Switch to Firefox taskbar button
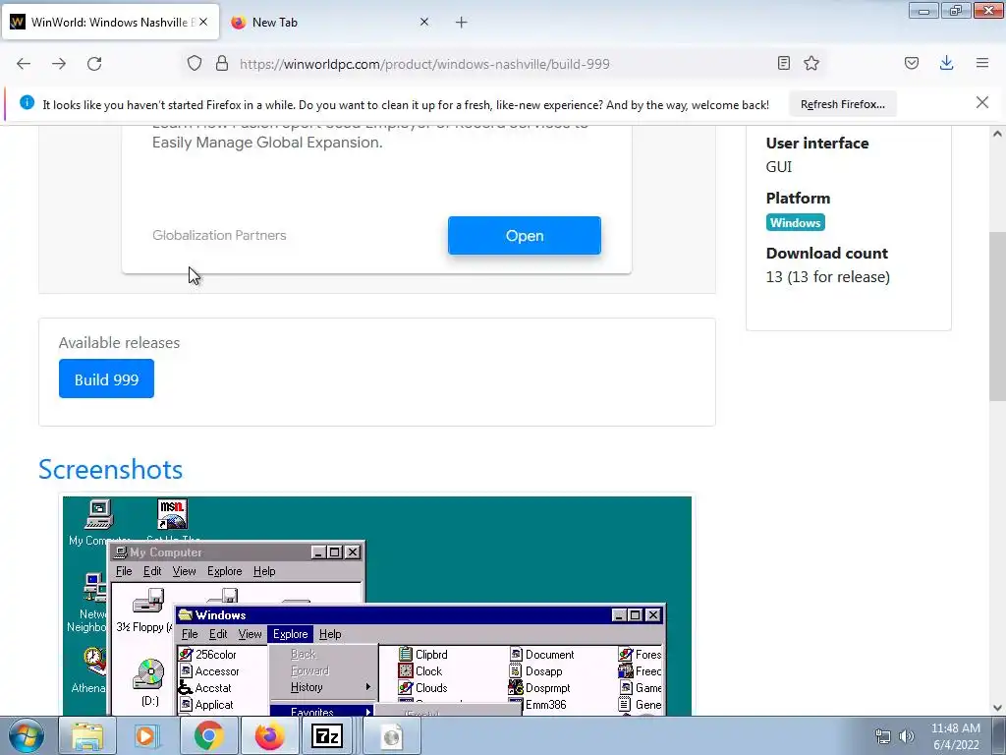The width and height of the screenshot is (1006, 755). [269, 736]
